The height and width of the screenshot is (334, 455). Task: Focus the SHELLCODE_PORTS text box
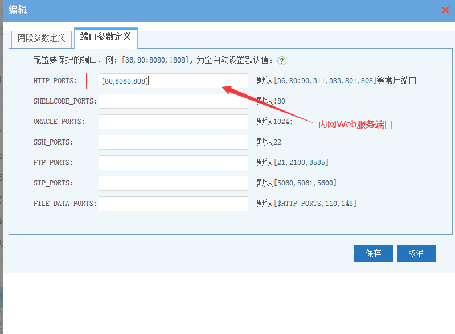click(x=173, y=101)
